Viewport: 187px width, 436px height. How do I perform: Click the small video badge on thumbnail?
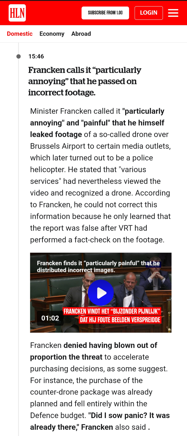click(154, 264)
